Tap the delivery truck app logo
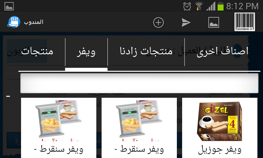Screen dimensions: 263x158 pos(14,22)
